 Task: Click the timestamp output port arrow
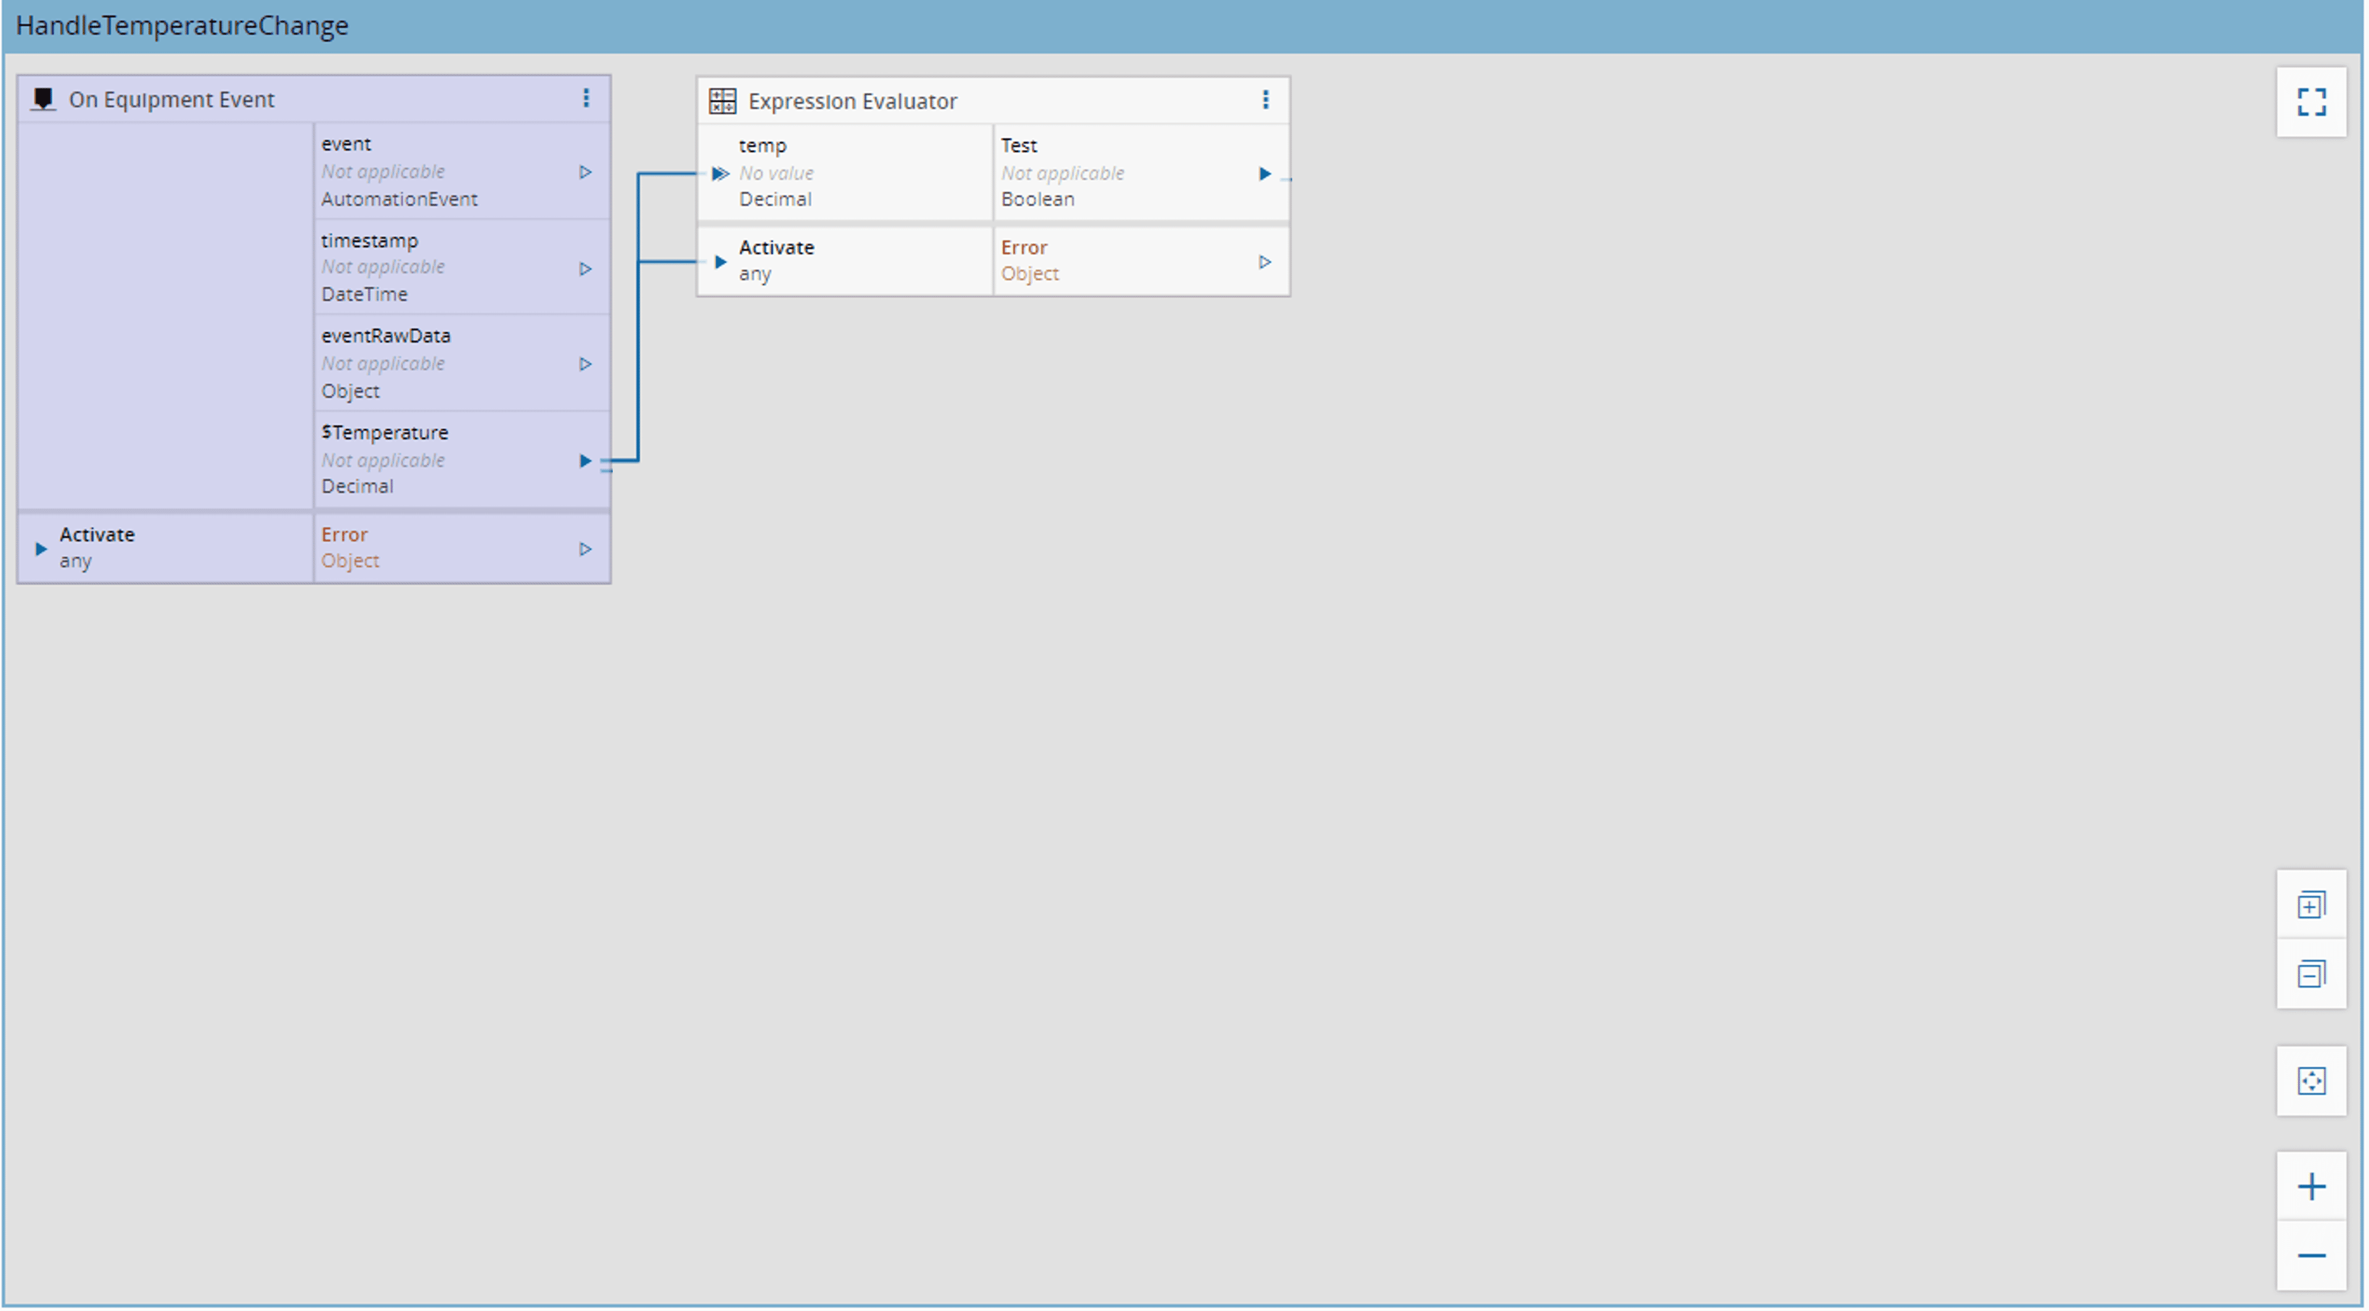click(585, 269)
